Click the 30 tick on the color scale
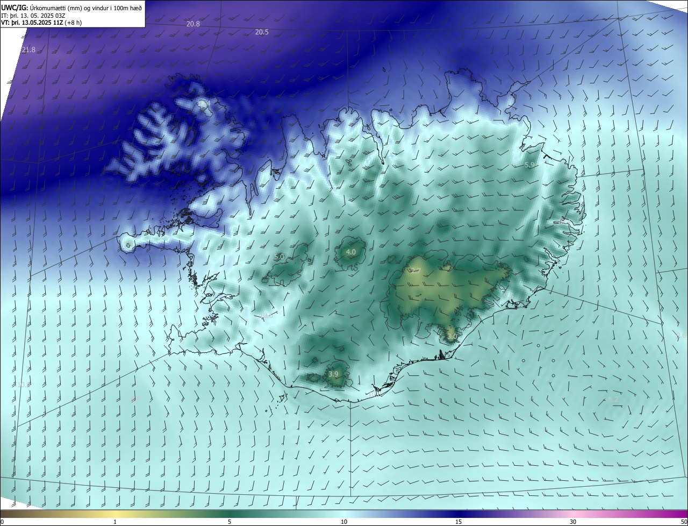688x526 pixels. (573, 522)
